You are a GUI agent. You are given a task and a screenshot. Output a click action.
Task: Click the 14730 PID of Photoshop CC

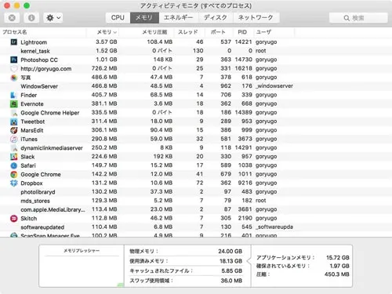pyautogui.click(x=243, y=60)
